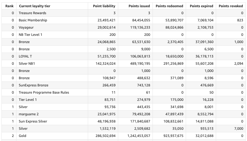Click the Rank column header

click(x=10, y=6)
